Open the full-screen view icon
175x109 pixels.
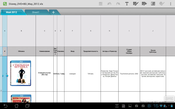(153, 4)
